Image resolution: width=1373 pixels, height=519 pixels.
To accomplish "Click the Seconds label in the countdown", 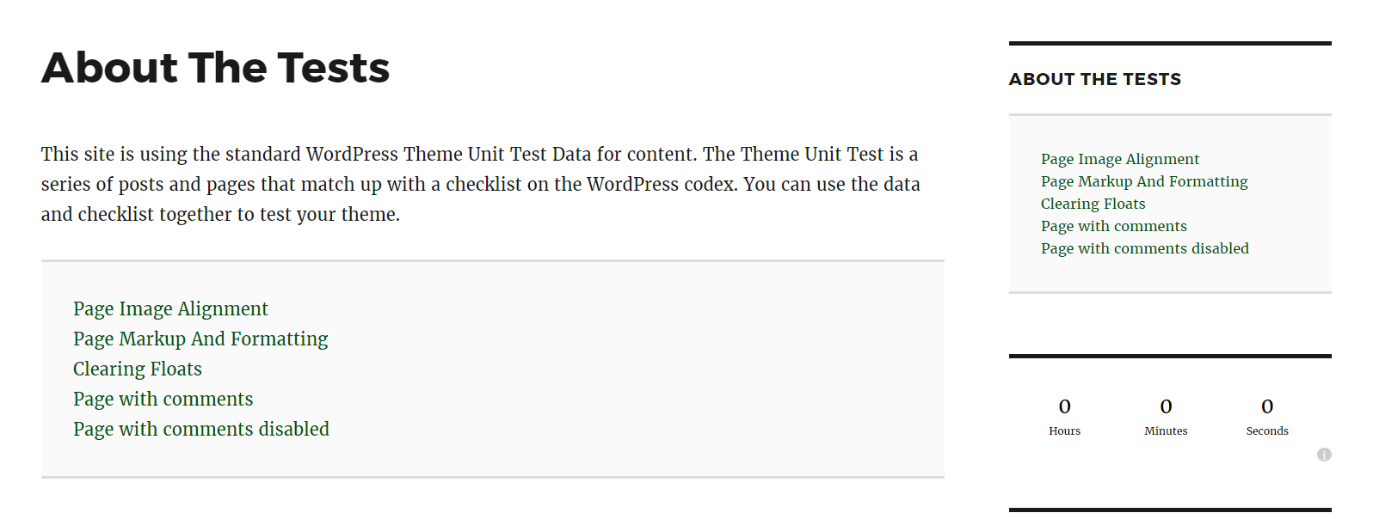I will tap(1267, 431).
